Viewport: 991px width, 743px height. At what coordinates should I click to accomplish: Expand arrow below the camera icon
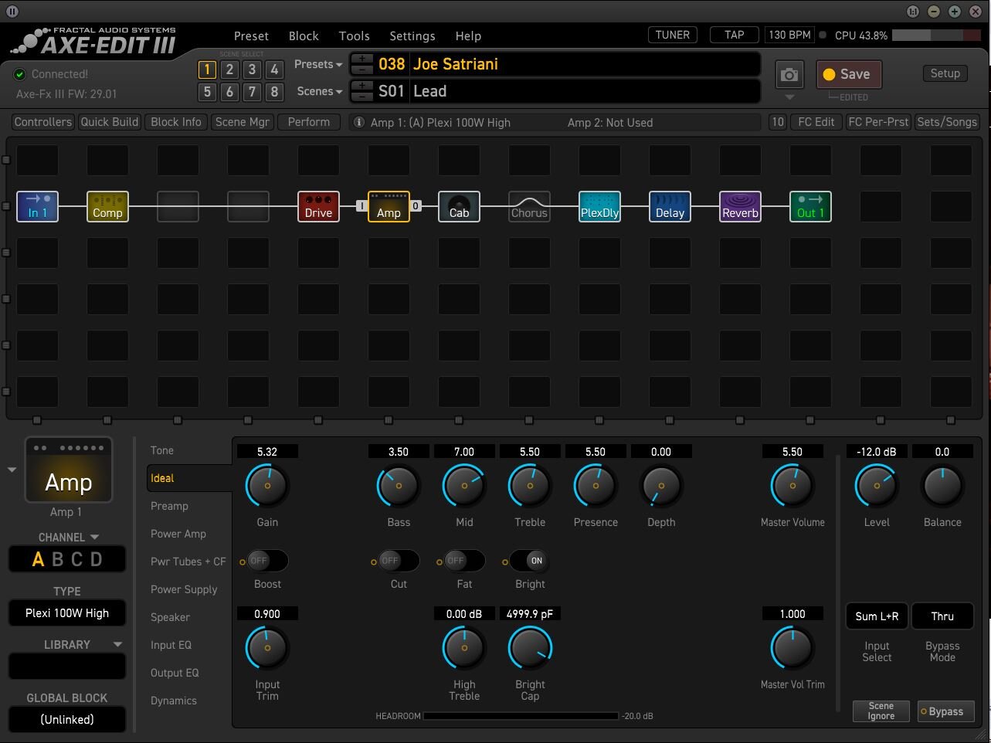coord(789,97)
